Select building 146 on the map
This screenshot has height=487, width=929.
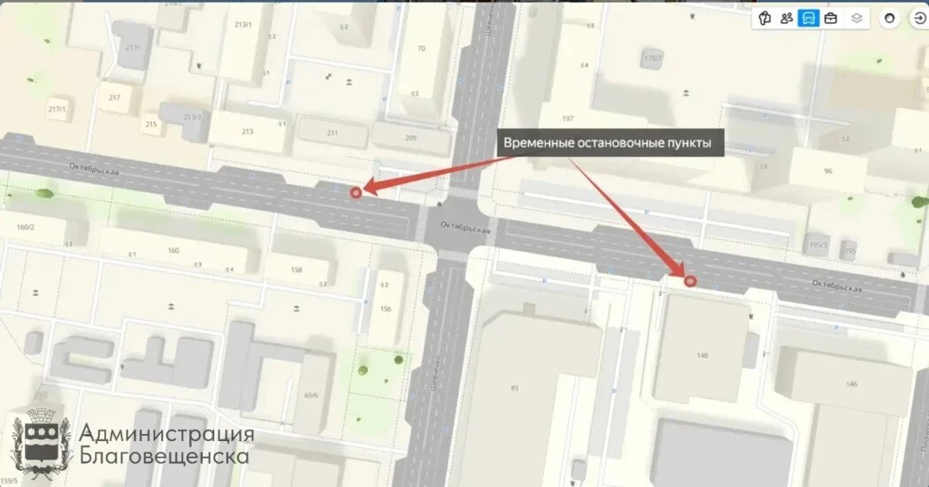(851, 384)
